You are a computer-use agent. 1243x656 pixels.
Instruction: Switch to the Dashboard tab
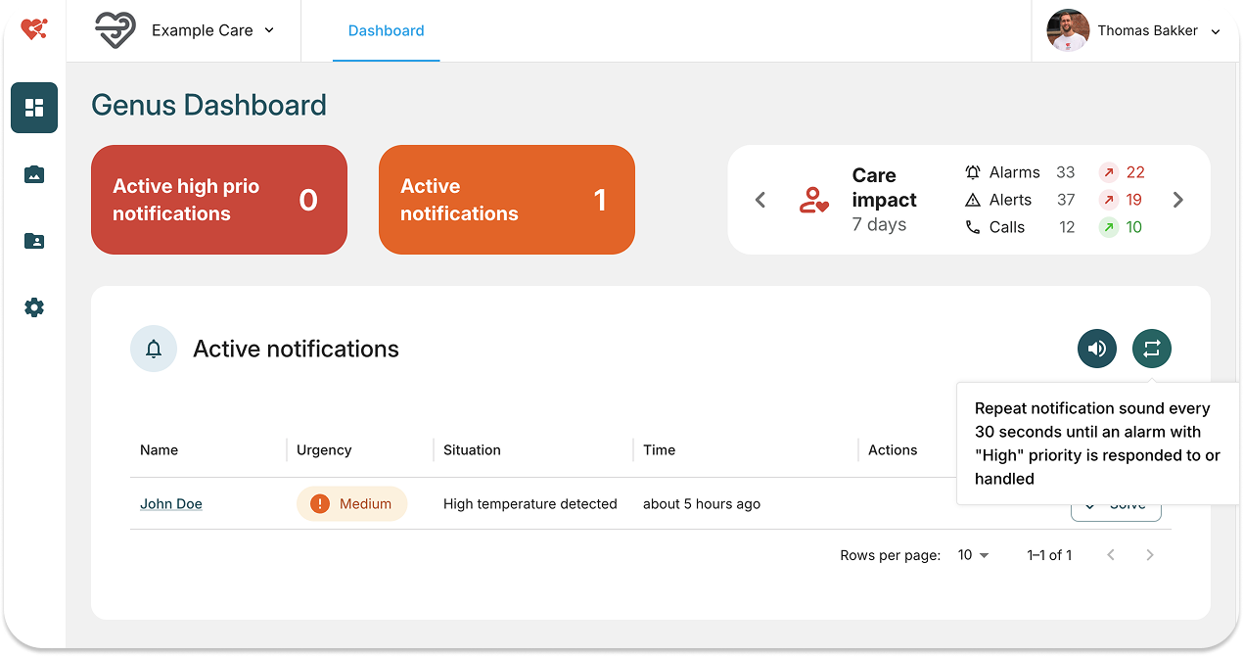click(x=386, y=30)
